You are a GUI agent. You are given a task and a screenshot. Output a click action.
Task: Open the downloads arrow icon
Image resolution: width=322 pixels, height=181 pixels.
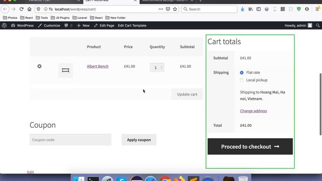tap(243, 9)
